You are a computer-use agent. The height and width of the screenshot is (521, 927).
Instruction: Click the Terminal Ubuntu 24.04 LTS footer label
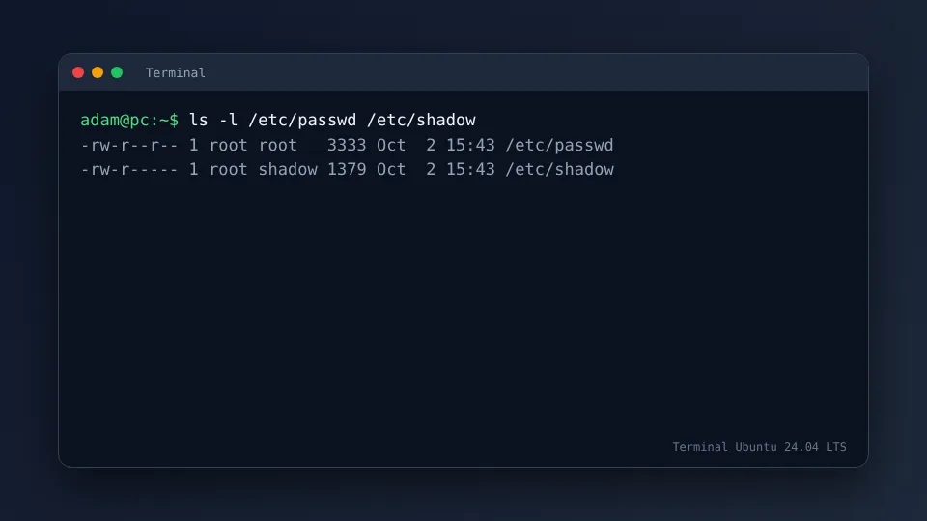[759, 447]
